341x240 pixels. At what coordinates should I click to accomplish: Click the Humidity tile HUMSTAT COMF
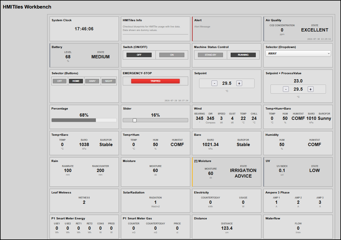point(314,145)
